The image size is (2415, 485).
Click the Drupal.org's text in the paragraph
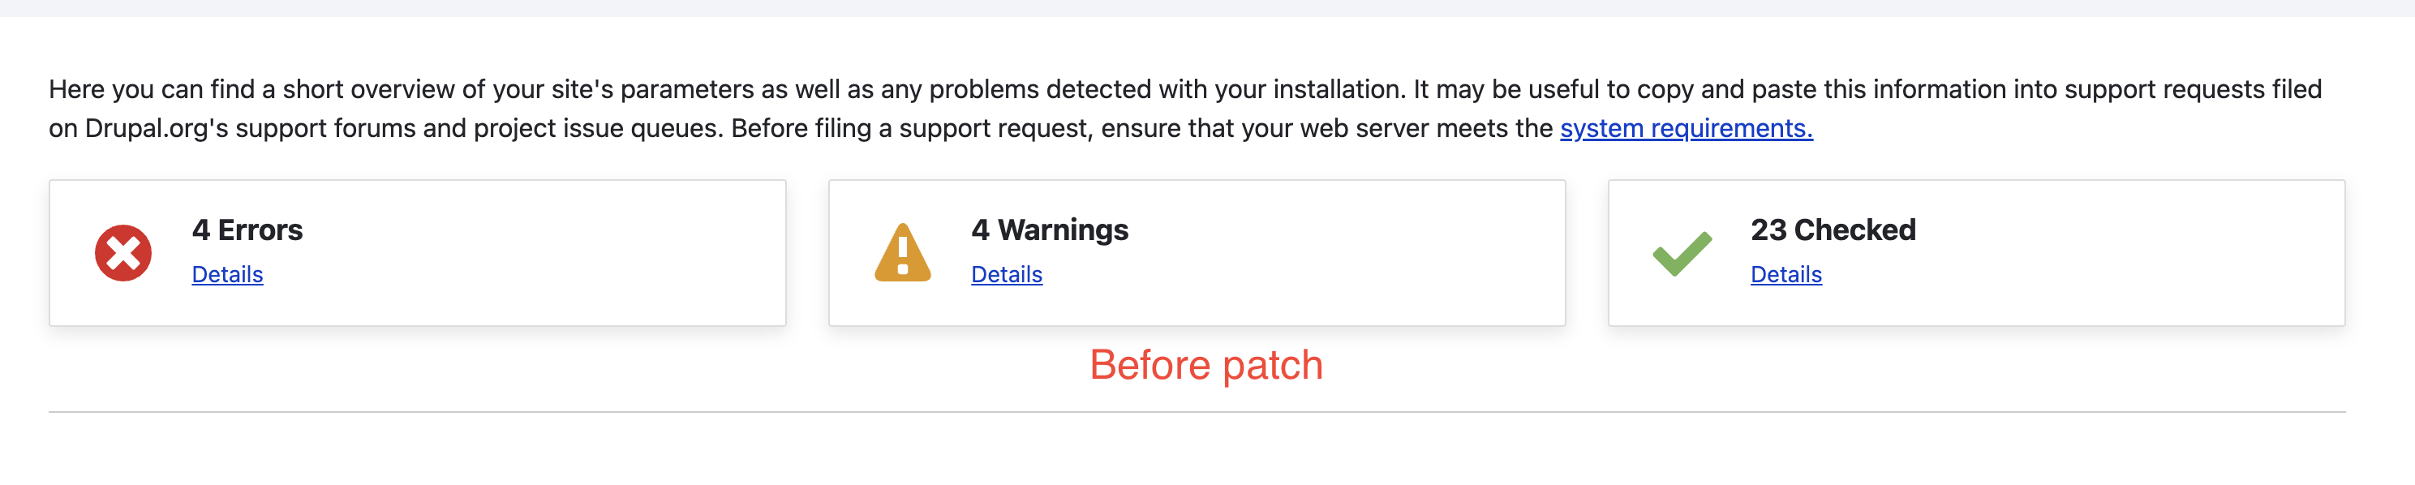[157, 127]
